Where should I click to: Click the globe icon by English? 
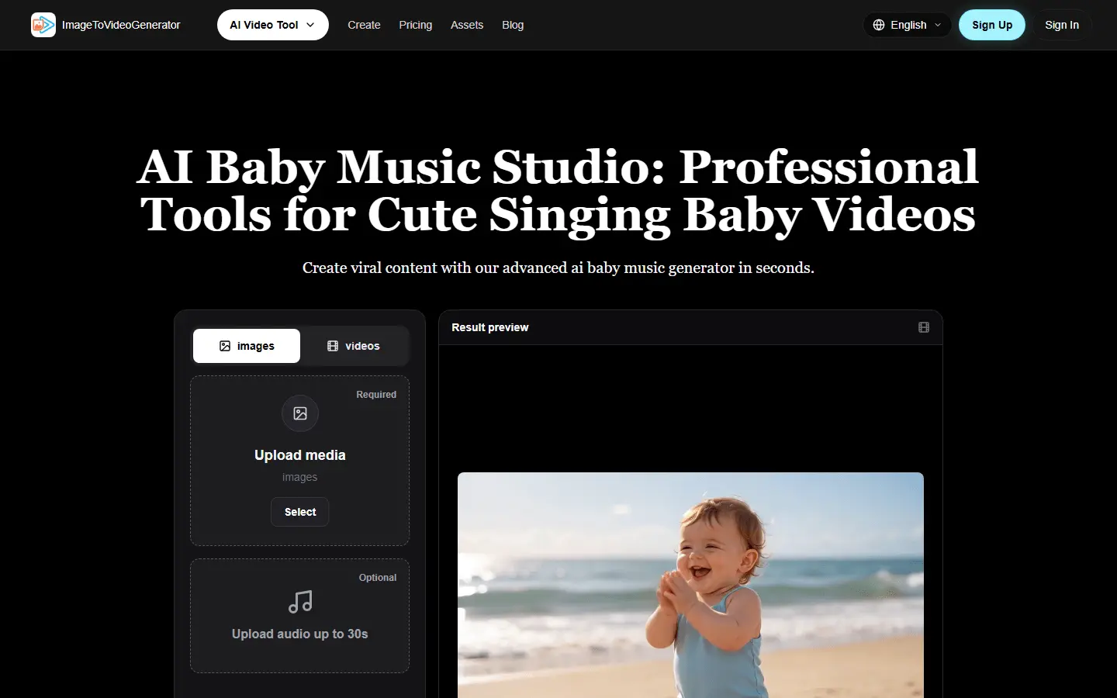879,25
